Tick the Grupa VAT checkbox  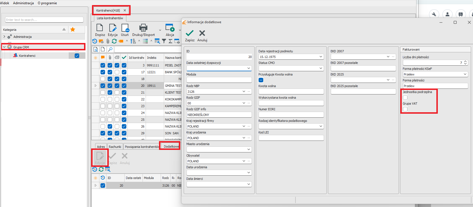coord(405,109)
